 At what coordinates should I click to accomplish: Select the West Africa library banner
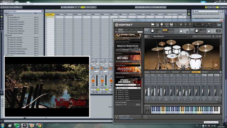click(128, 58)
